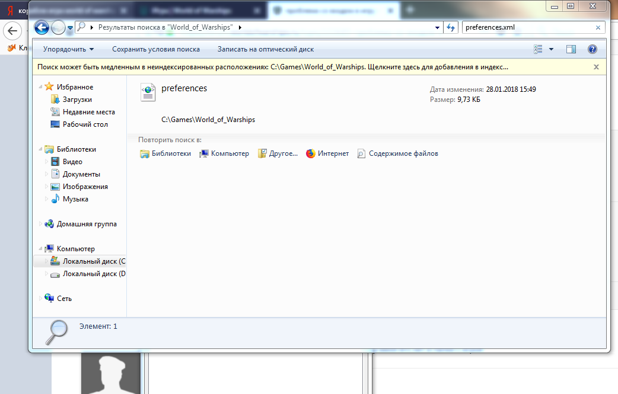This screenshot has width=618, height=394.
Task: Clear the preferences.xml search field
Action: (x=598, y=28)
